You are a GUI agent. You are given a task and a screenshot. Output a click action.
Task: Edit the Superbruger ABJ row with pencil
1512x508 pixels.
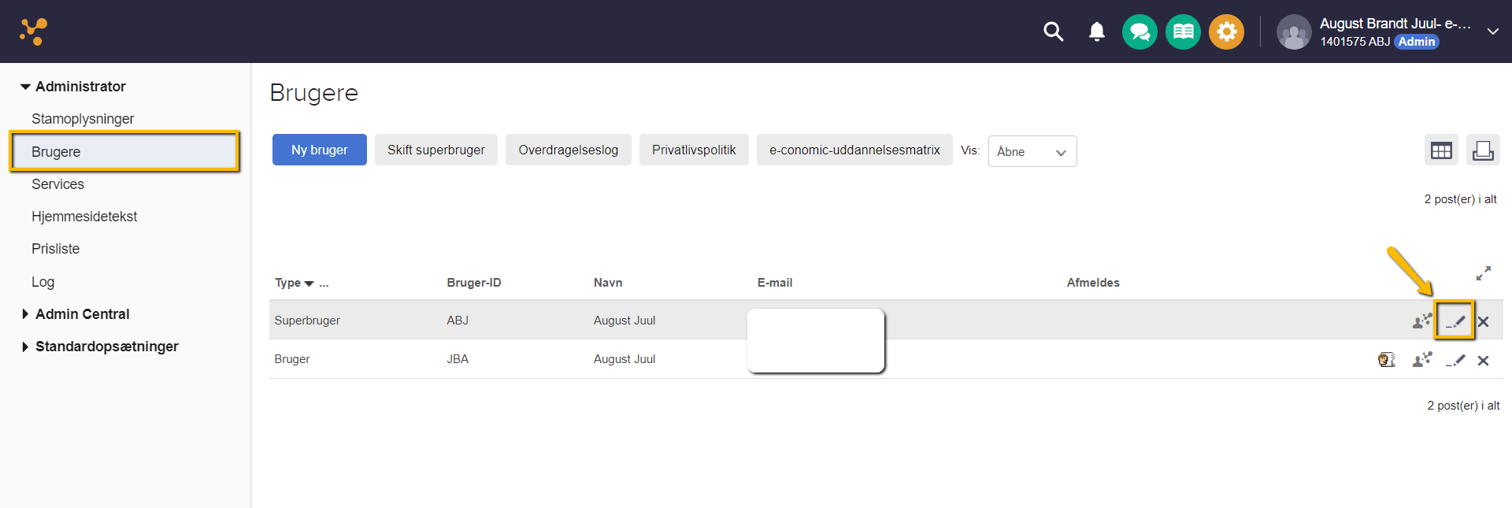pos(1455,321)
